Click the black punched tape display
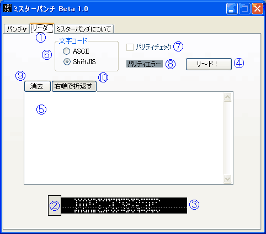 coord(124,205)
